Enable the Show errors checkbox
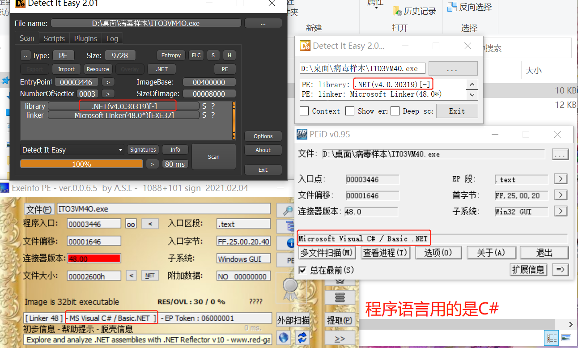This screenshot has height=348, width=578. [x=350, y=111]
